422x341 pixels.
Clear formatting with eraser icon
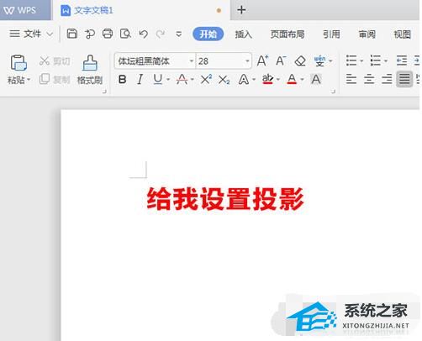click(x=300, y=60)
